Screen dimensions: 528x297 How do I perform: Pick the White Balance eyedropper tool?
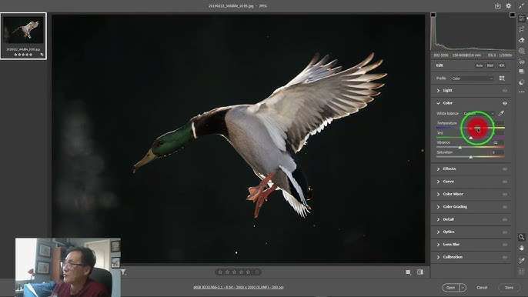[501, 113]
